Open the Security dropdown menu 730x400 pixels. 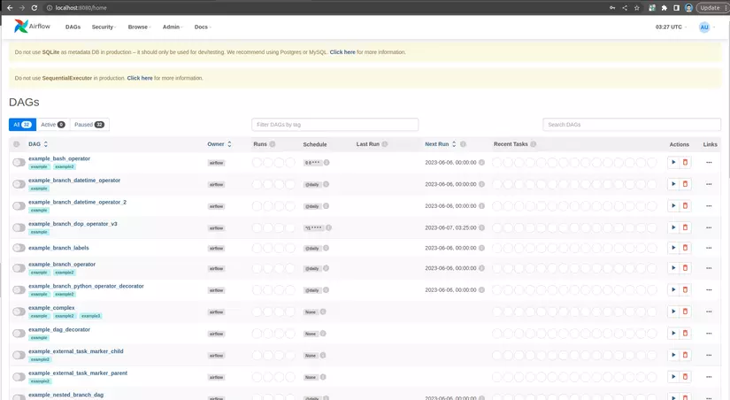(x=104, y=27)
